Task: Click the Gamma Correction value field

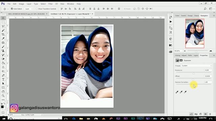Action: 208,82
